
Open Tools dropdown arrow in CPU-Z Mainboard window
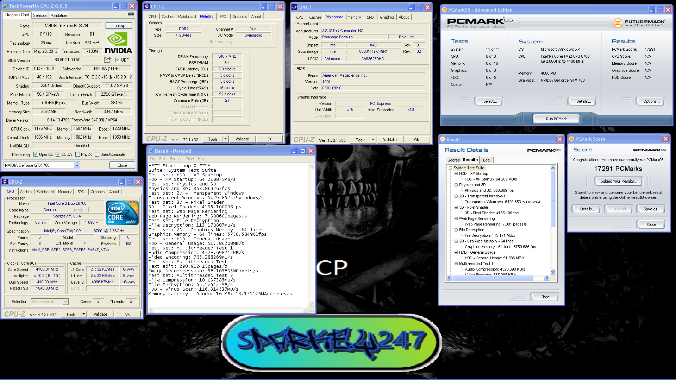click(x=373, y=140)
